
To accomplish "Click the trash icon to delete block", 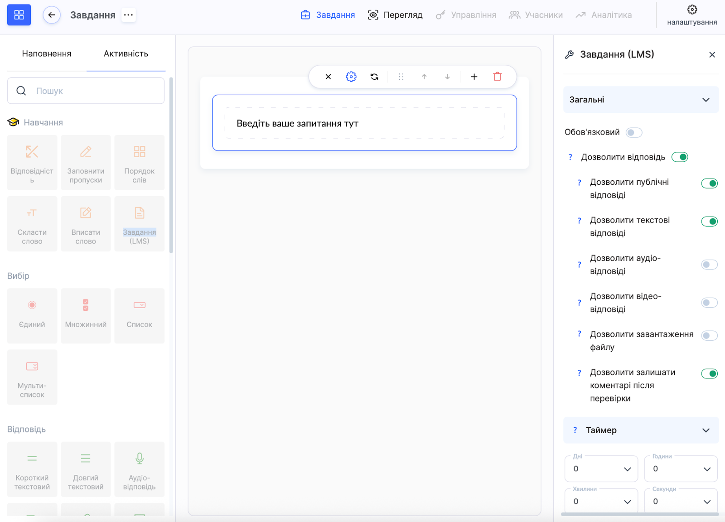I will click(497, 77).
